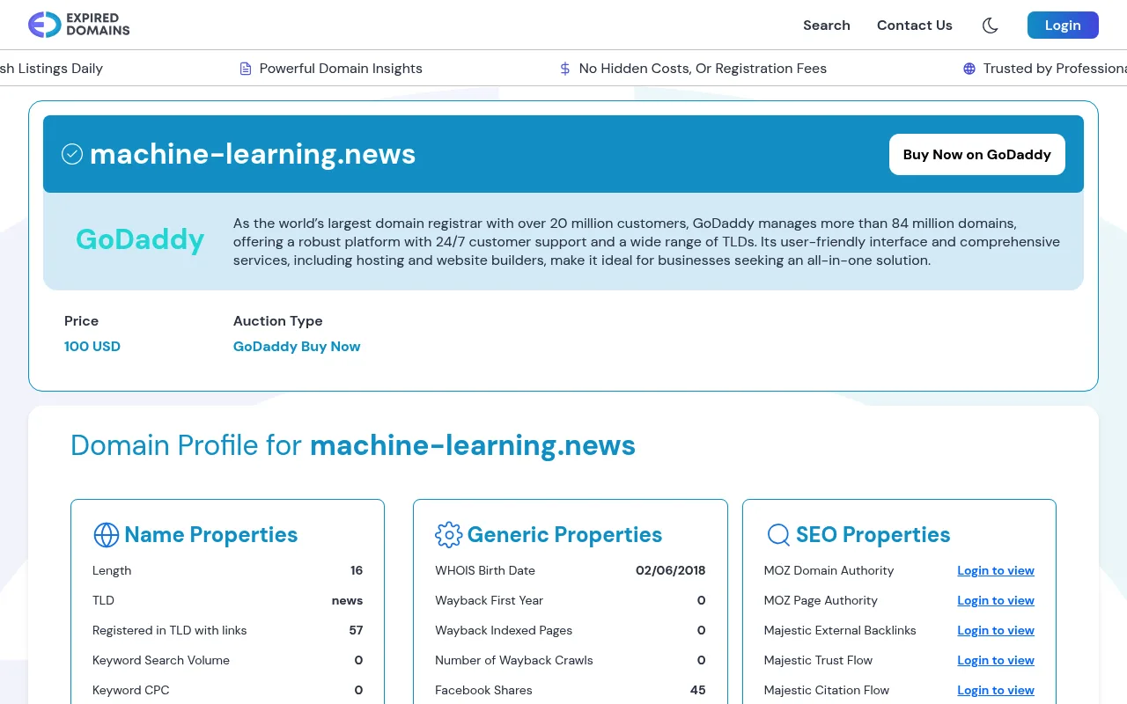Click the Length value 16
Image resolution: width=1127 pixels, height=704 pixels.
tap(357, 570)
